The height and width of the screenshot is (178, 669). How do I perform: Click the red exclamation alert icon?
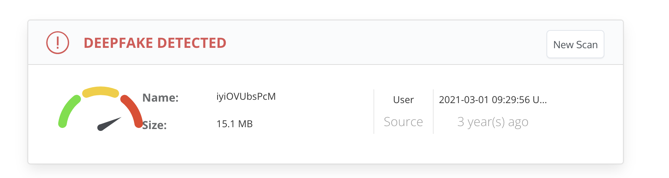58,43
